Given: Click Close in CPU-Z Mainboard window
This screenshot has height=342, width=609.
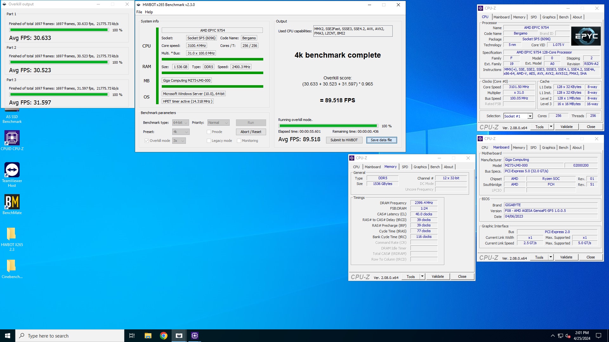Looking at the screenshot, I should (x=591, y=257).
